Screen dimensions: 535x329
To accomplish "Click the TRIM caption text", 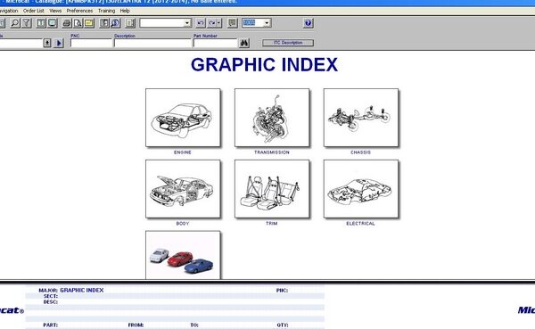I will point(272,223).
